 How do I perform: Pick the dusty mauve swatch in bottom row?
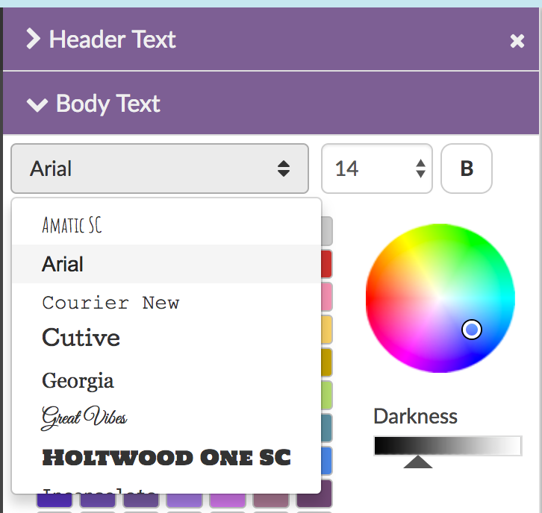point(271,500)
